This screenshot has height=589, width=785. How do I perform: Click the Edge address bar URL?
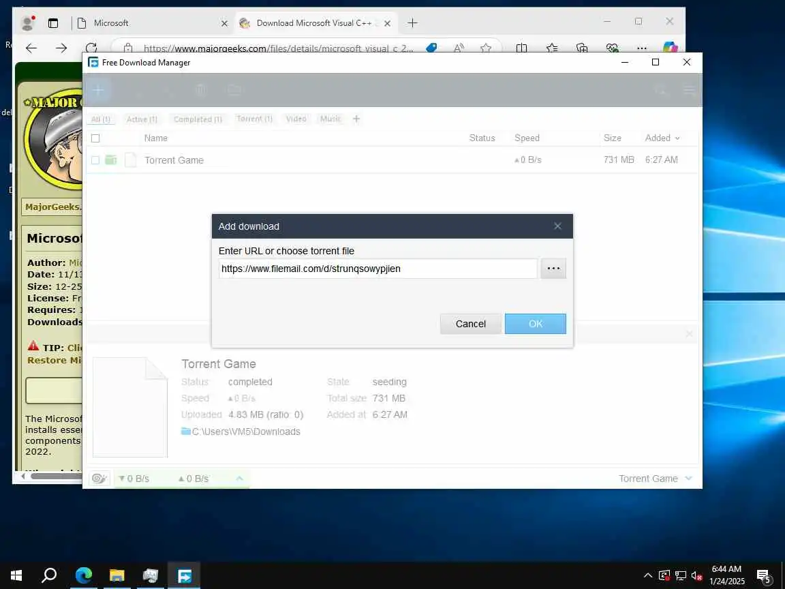(278, 48)
